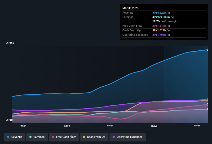The height and width of the screenshot is (144, 212).
Task: Click the Operating Expenses label in tooltip
Action: click(x=135, y=35)
